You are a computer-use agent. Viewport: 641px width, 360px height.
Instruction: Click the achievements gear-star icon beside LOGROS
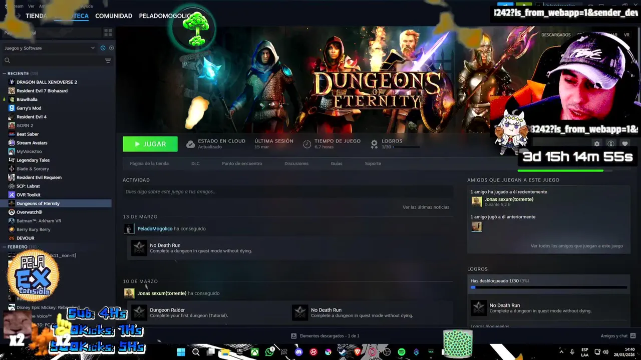pyautogui.click(x=374, y=144)
